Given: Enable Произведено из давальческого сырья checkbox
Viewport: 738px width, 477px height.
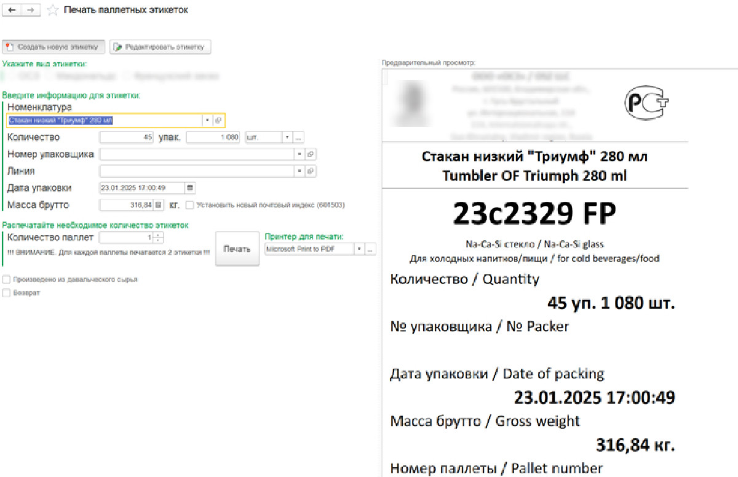Looking at the screenshot, I should [6, 279].
